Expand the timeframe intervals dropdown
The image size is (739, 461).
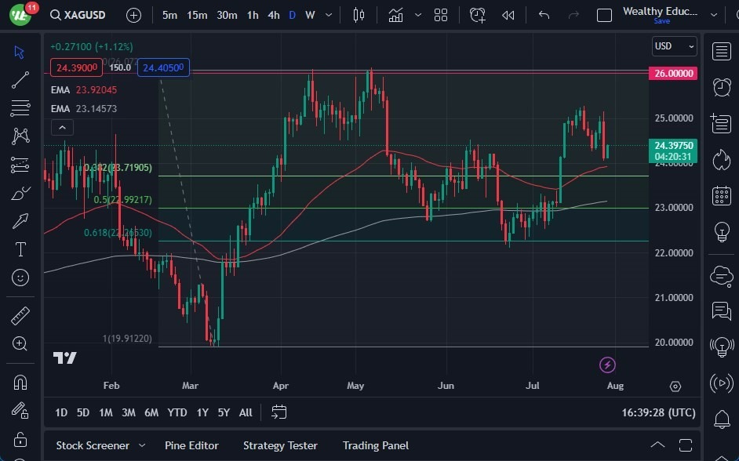[x=328, y=14]
